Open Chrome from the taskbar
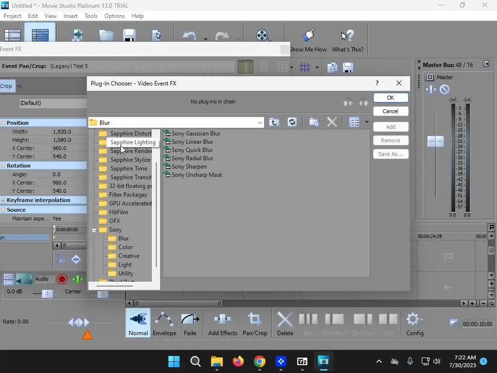Image resolution: width=497 pixels, height=373 pixels. point(260,361)
